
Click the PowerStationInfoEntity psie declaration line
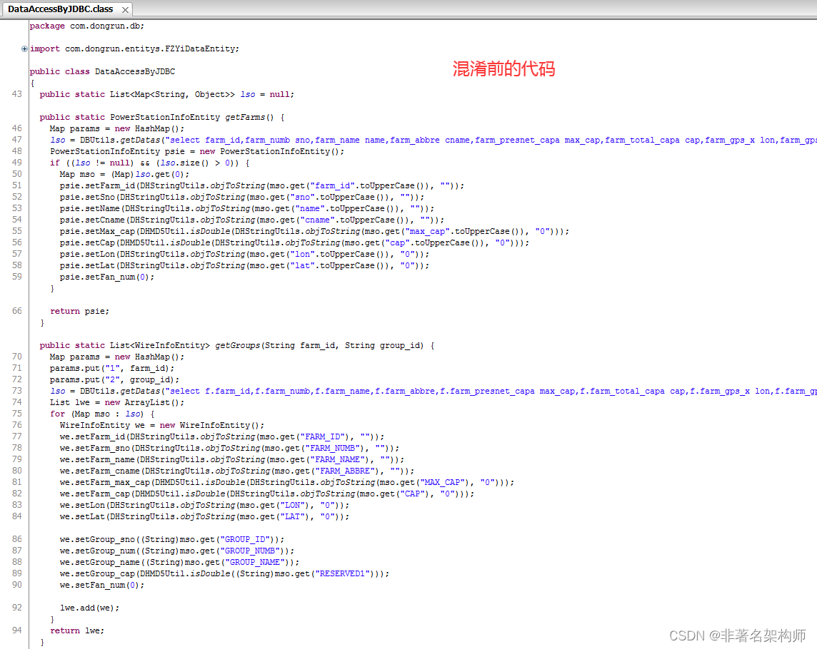(x=197, y=151)
